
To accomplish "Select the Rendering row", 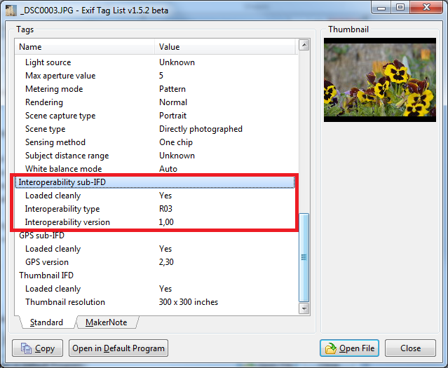I will [154, 102].
